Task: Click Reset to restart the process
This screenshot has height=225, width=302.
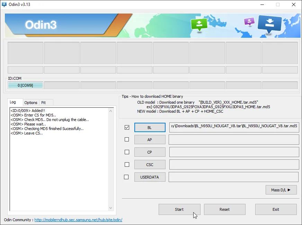Action: pos(224,209)
